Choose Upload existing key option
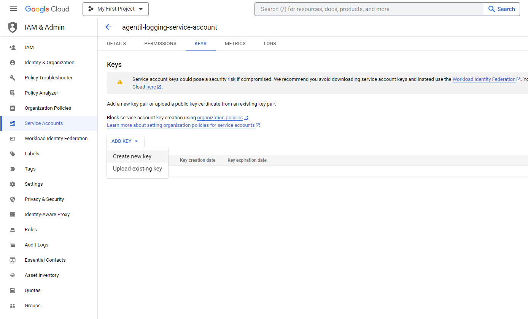Viewport: 528px width, 319px height. tap(137, 169)
